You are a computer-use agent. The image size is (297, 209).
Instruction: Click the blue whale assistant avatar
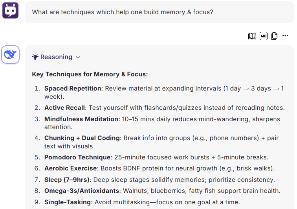pos(11,54)
